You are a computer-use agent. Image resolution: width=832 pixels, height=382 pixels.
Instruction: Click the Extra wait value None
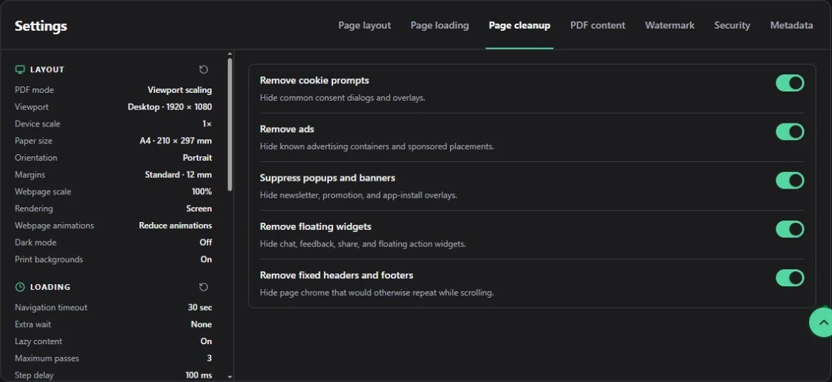click(201, 324)
